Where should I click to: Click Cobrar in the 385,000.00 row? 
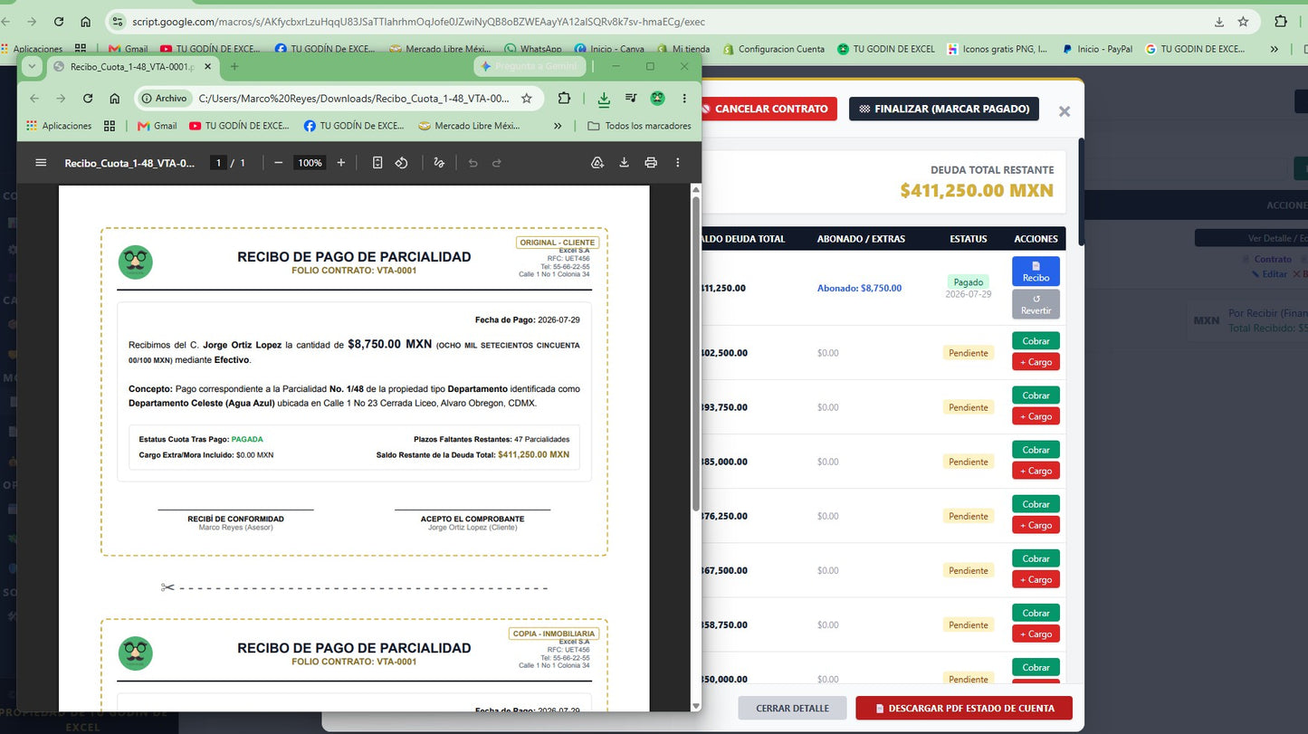[x=1036, y=450]
